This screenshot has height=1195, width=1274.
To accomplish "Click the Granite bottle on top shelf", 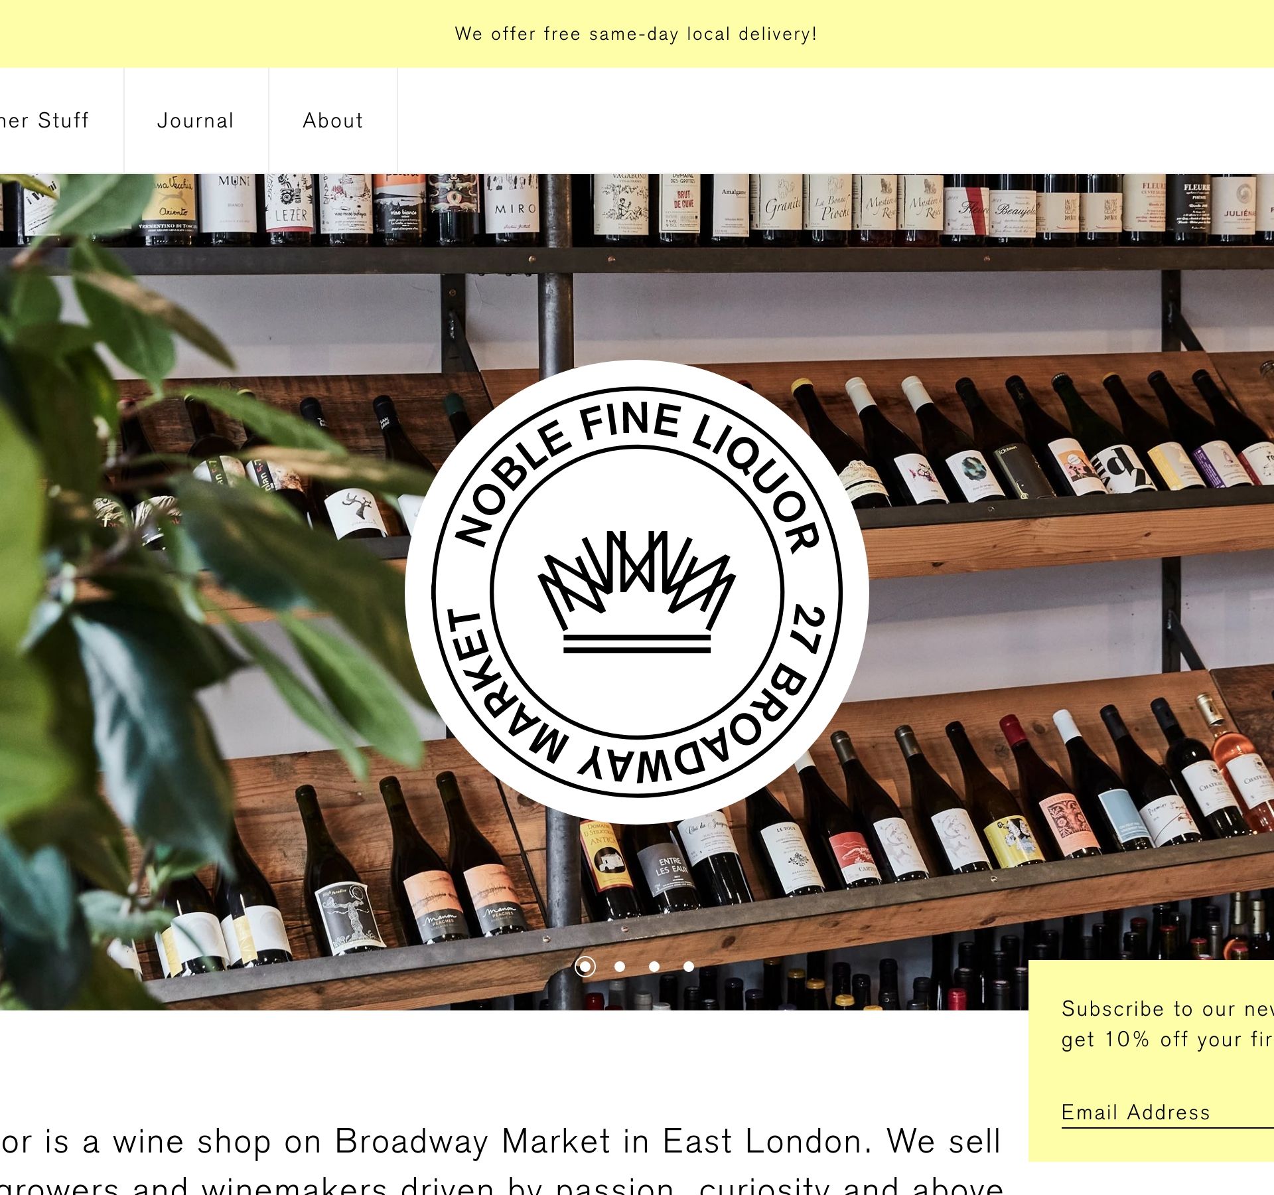I will pos(782,207).
